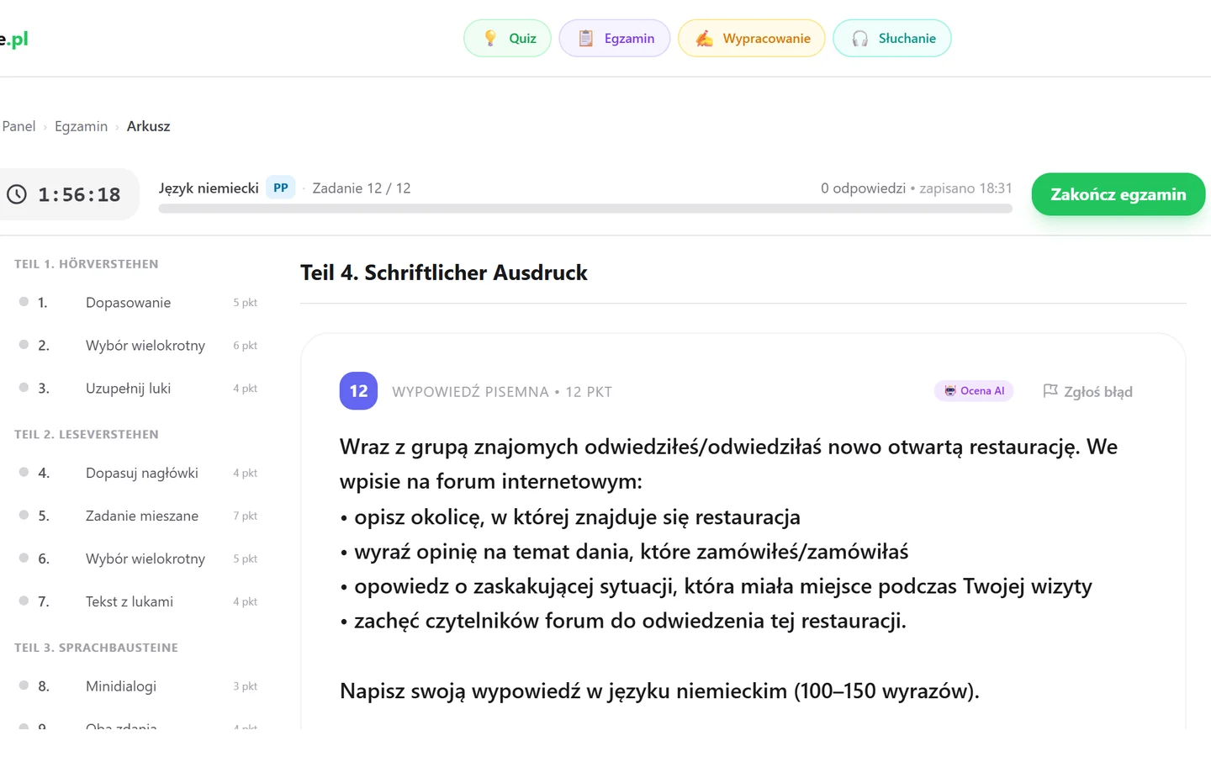Click the Teil 4. Schriftlicher Ausdruck heading
1211x757 pixels.
pos(444,273)
